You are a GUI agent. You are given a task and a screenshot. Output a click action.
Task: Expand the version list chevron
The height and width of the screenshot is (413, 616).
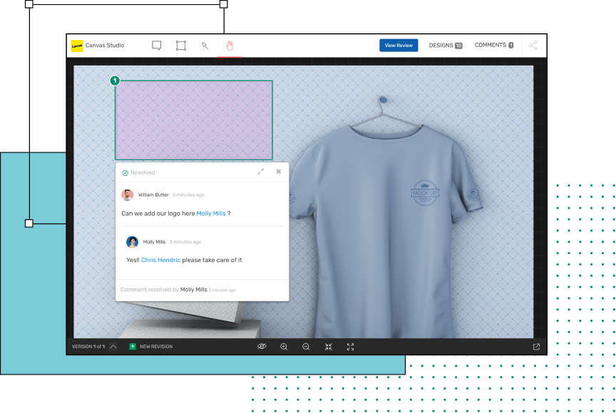[113, 347]
